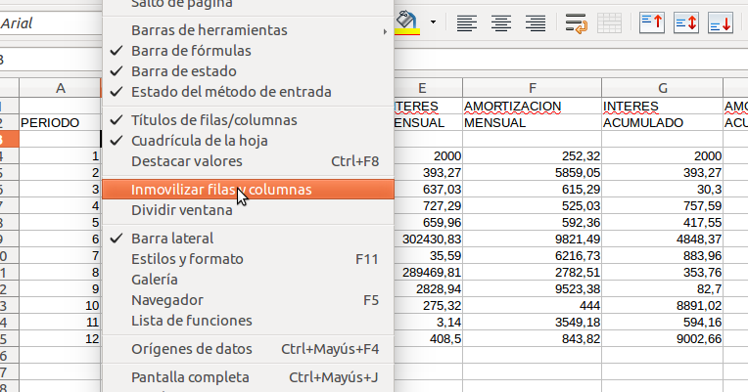Select column E header

click(428, 88)
